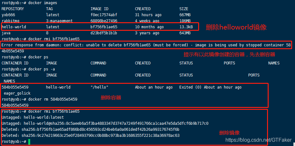The height and width of the screenshot is (146, 295).
Task: Select the 186MB size value
Action: tap(185, 21)
